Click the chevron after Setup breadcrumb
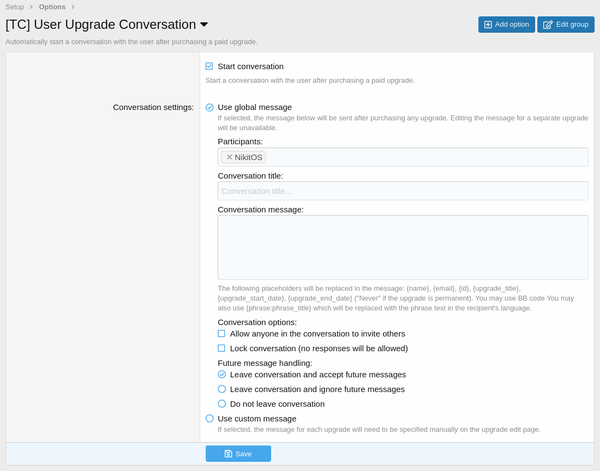 pyautogui.click(x=31, y=7)
